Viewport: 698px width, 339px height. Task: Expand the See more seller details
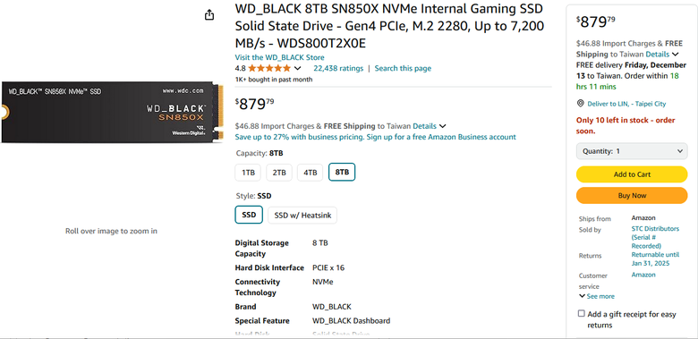click(x=597, y=296)
